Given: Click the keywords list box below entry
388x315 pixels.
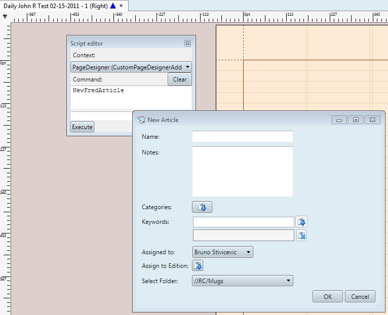Looking at the screenshot, I should tap(244, 235).
